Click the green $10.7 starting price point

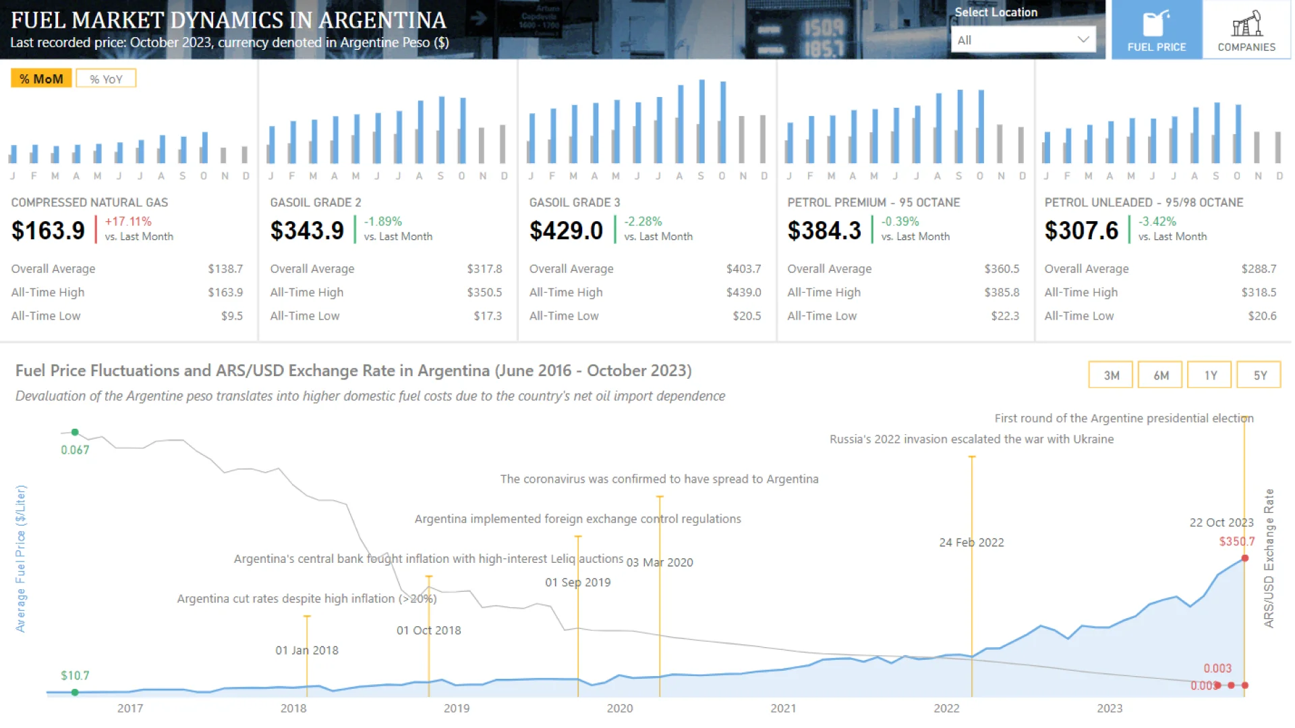[75, 692]
